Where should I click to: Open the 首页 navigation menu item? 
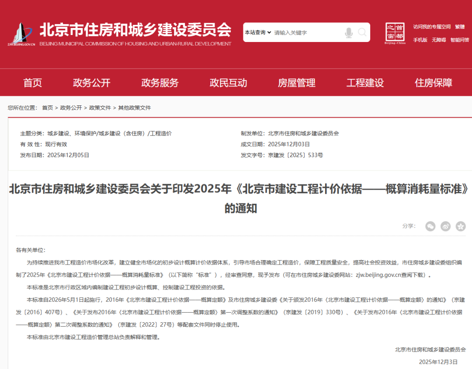coord(33,83)
